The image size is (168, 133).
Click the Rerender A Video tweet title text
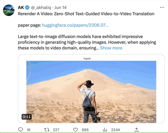(x=86, y=14)
